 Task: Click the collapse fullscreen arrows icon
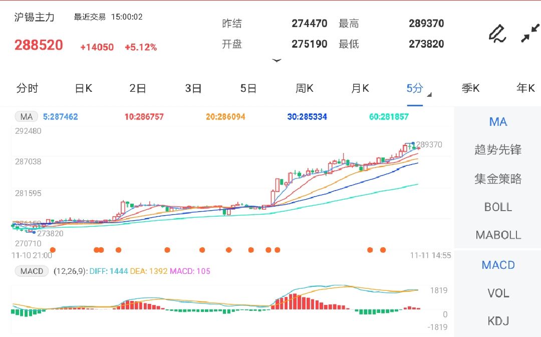click(529, 34)
